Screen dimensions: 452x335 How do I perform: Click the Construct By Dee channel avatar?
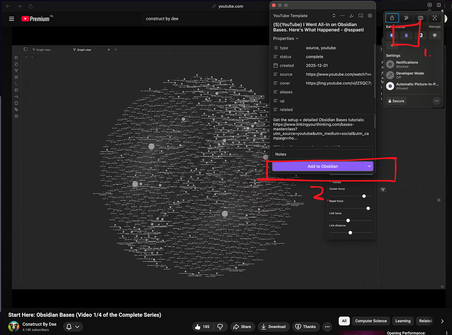coord(14,326)
